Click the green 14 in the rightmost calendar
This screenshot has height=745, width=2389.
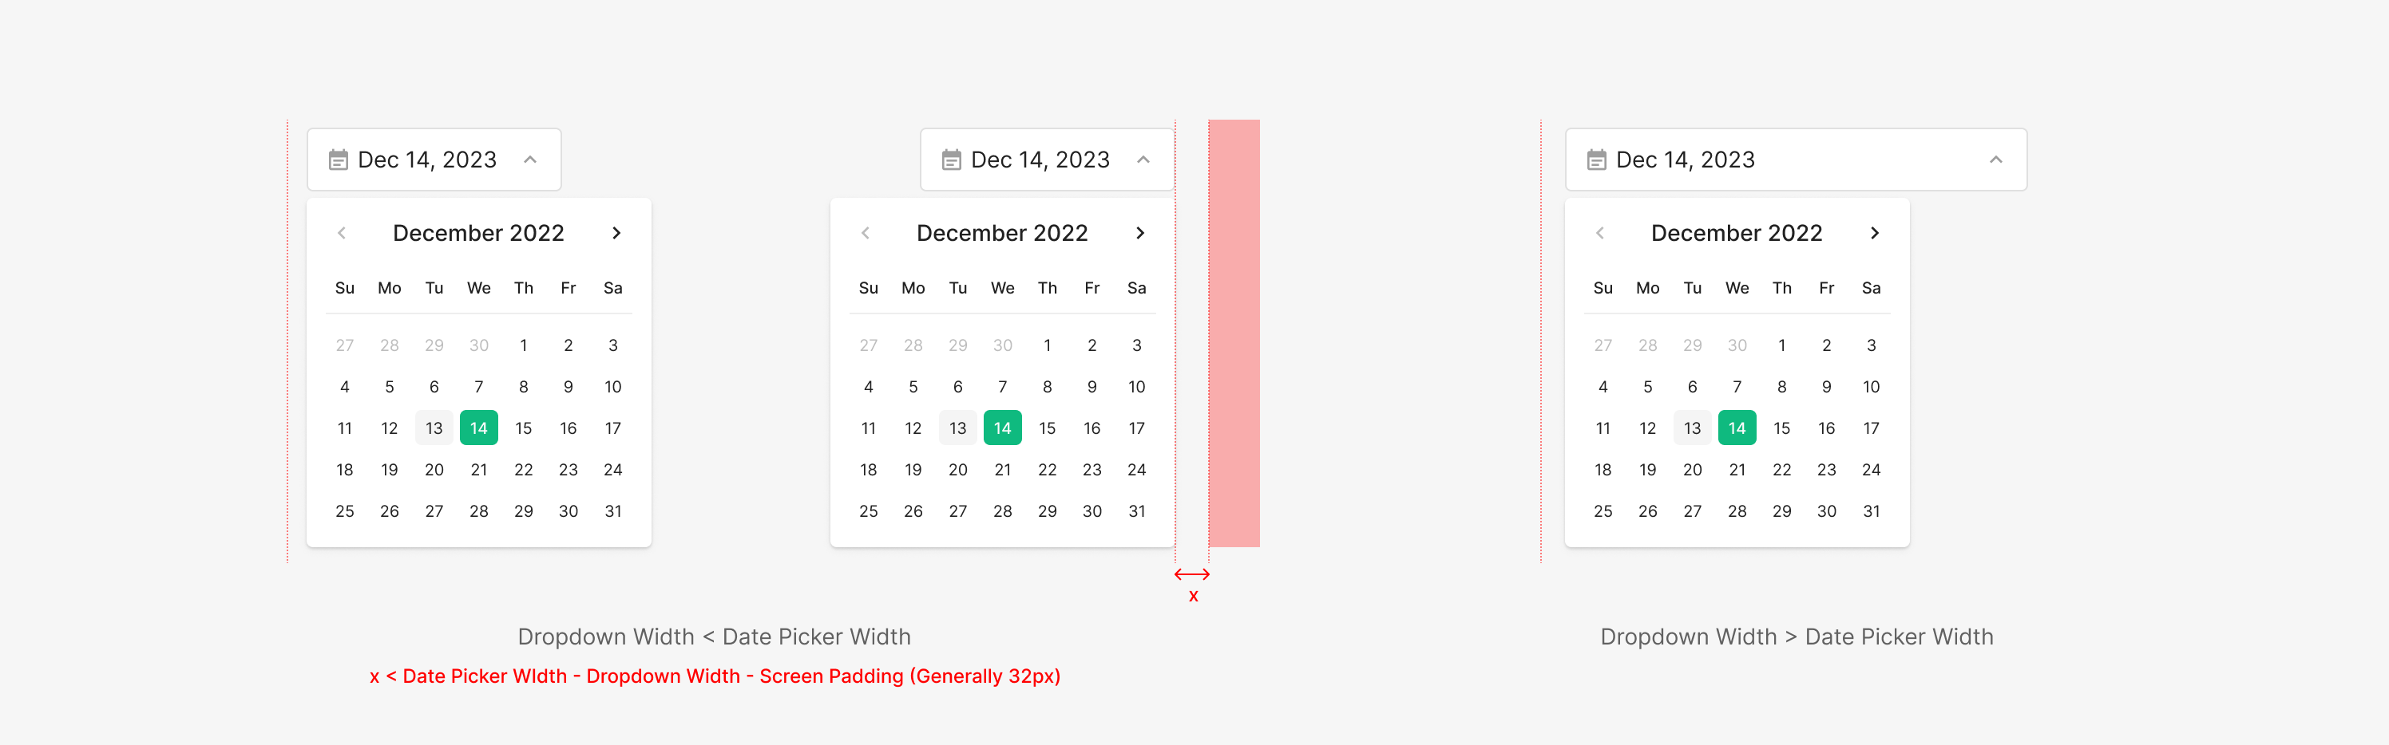point(1737,428)
